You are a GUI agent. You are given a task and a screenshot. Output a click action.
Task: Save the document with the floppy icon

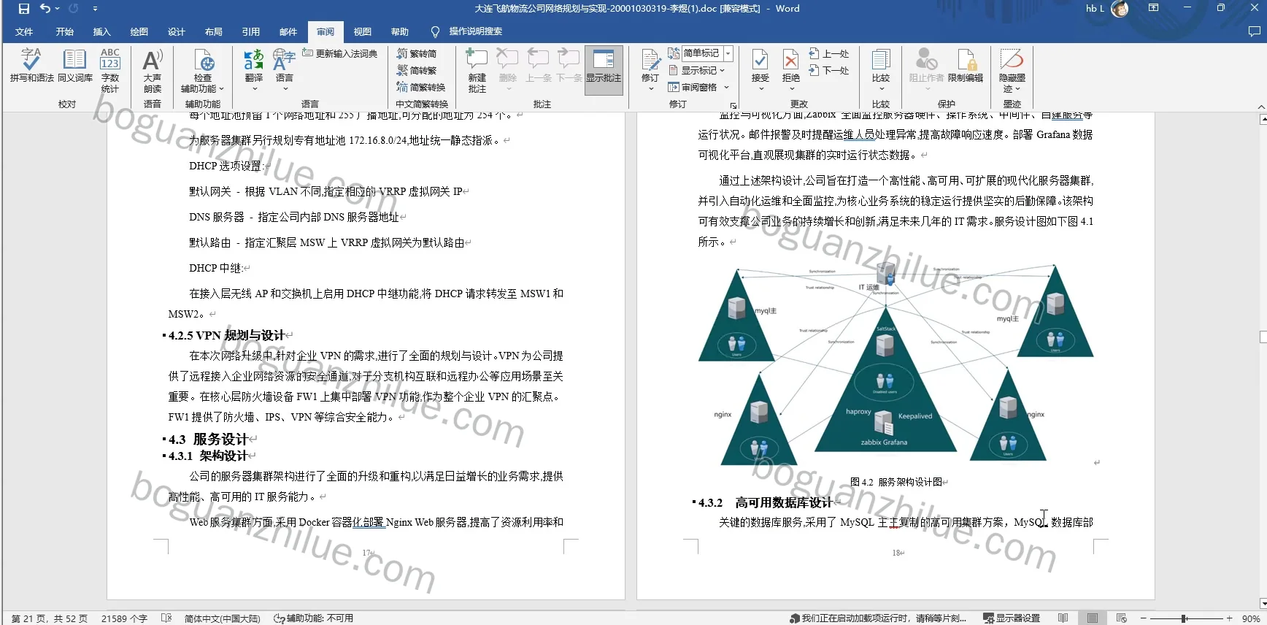click(x=23, y=9)
